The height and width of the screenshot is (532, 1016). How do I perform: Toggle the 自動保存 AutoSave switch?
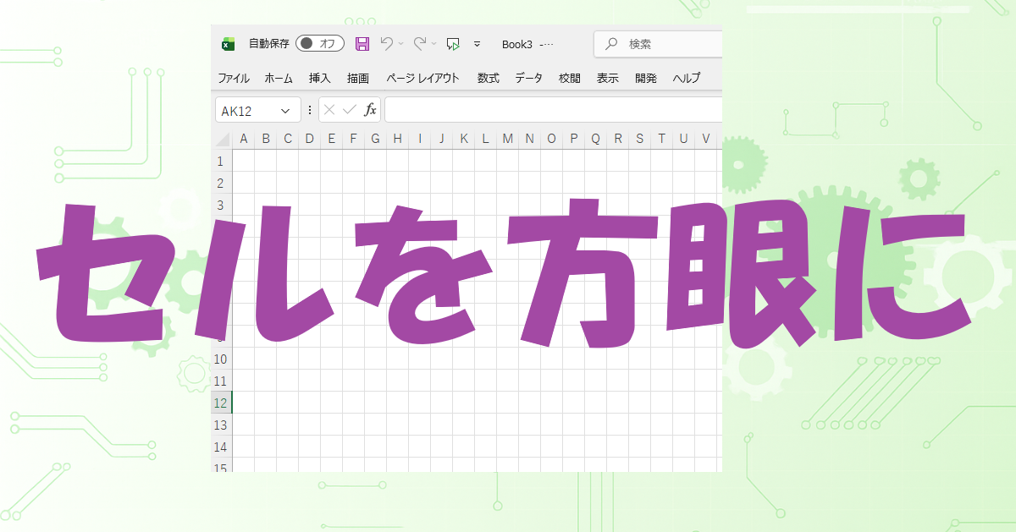pyautogui.click(x=319, y=44)
